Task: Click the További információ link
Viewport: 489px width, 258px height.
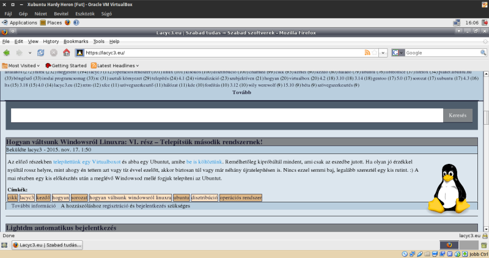Action: click(34, 206)
